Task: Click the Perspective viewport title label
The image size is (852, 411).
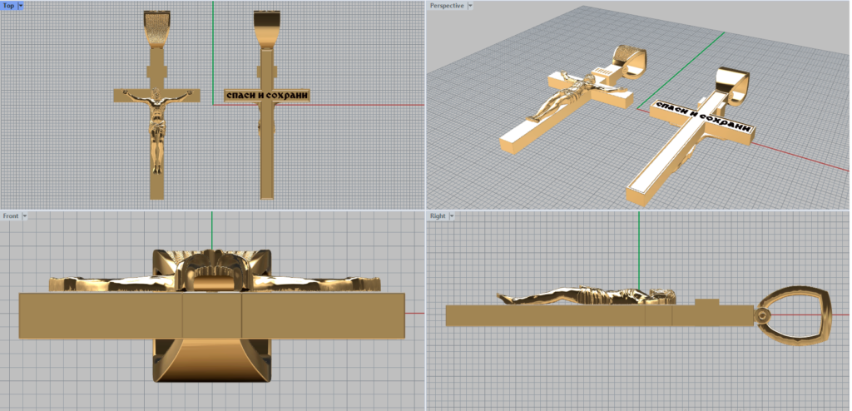Action: [447, 6]
